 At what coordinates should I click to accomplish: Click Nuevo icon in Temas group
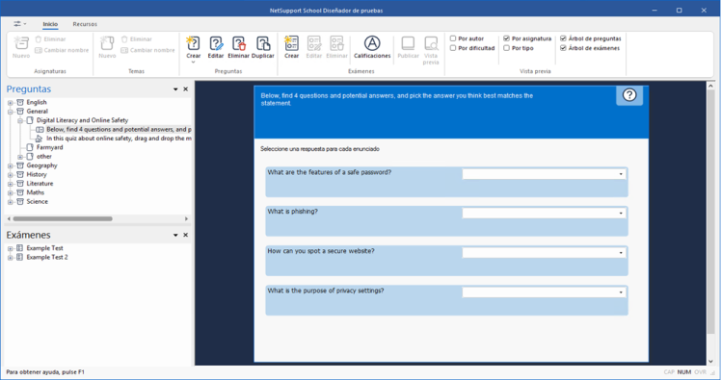pos(107,47)
